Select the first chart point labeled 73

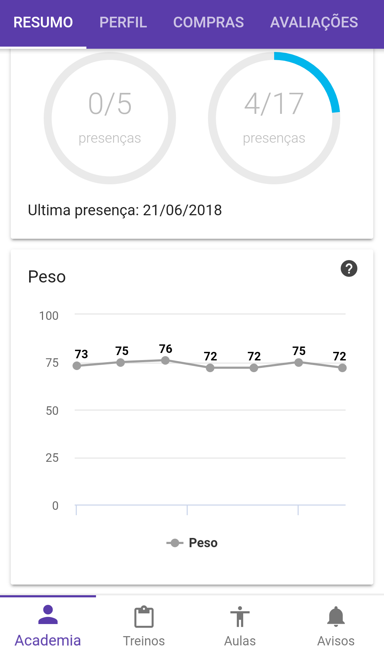(77, 366)
